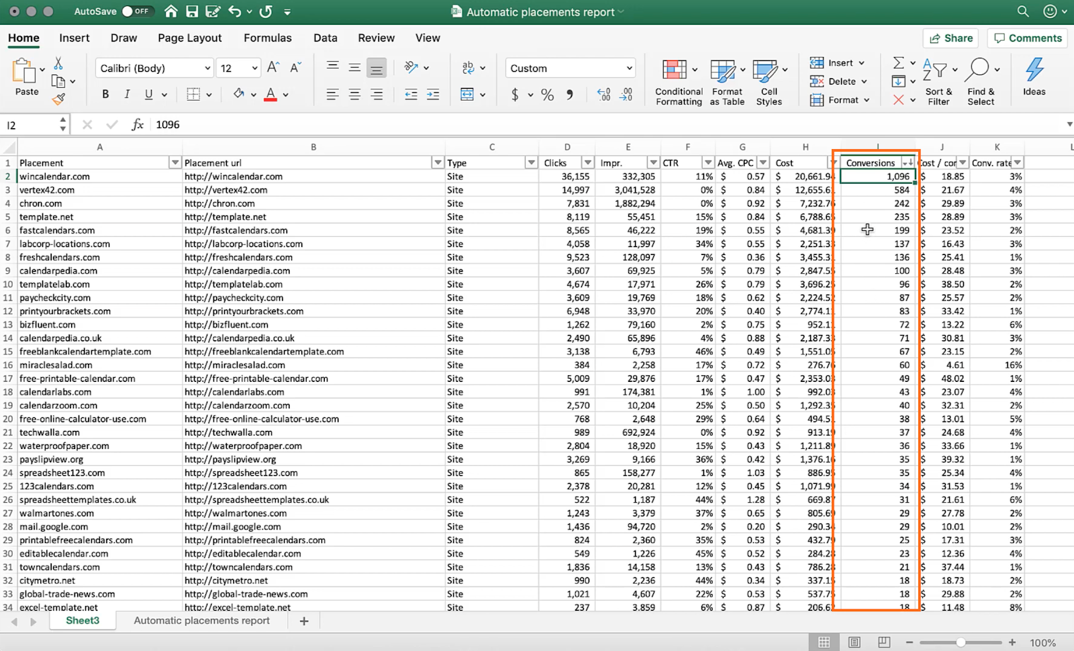Open the Ideas lightning bolt tool
The image size is (1074, 651).
click(x=1034, y=70)
